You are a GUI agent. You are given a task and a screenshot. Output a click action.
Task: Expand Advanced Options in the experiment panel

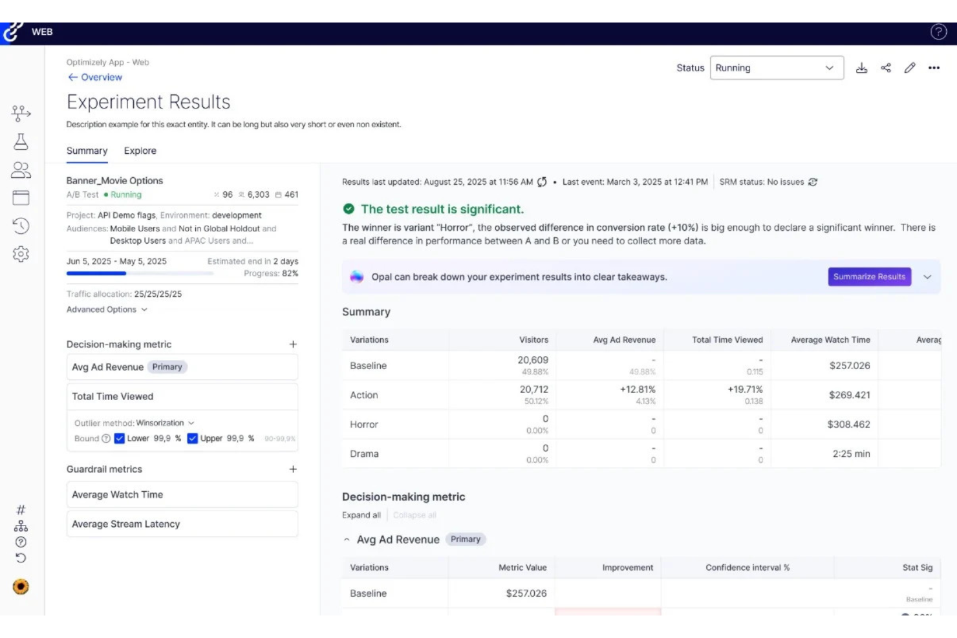[x=102, y=309]
